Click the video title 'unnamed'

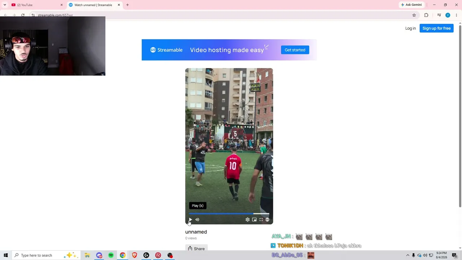click(196, 232)
